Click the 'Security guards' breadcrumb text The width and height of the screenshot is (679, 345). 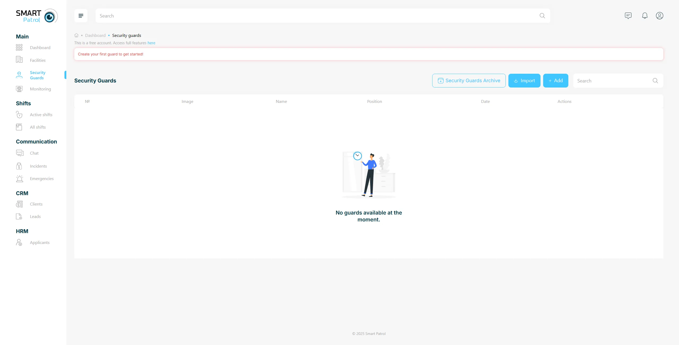(x=127, y=35)
